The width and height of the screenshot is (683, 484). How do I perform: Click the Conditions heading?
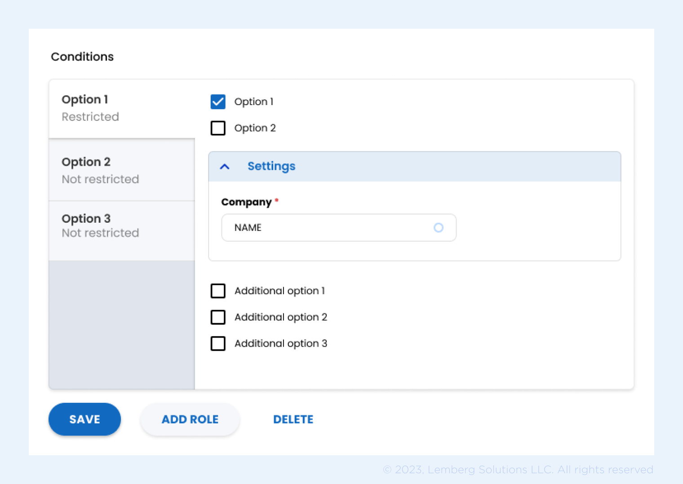point(82,57)
